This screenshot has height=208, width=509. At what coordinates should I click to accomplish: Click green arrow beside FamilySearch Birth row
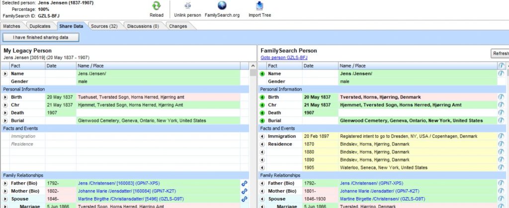(x=262, y=97)
